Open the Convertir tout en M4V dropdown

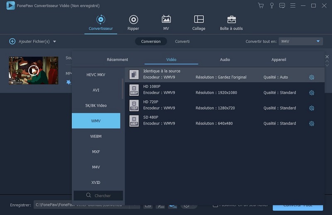pyautogui.click(x=300, y=42)
